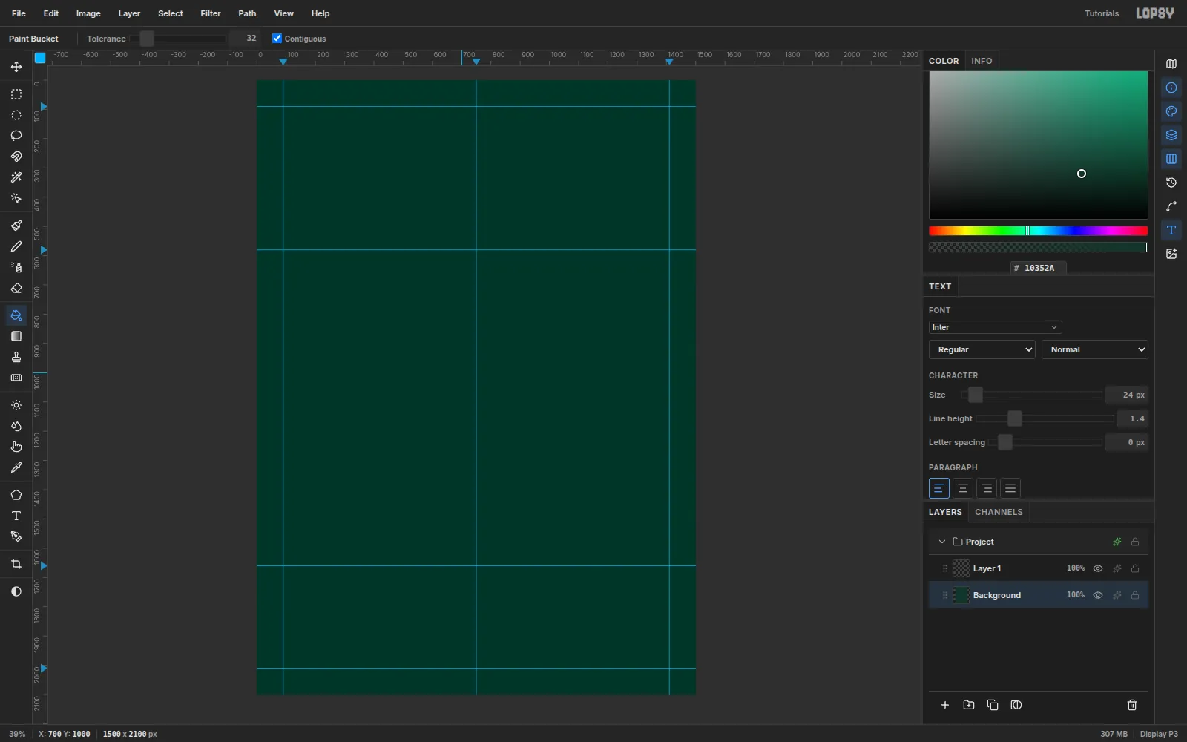Select the Text tool in toolbar
The width and height of the screenshot is (1187, 742).
point(16,516)
